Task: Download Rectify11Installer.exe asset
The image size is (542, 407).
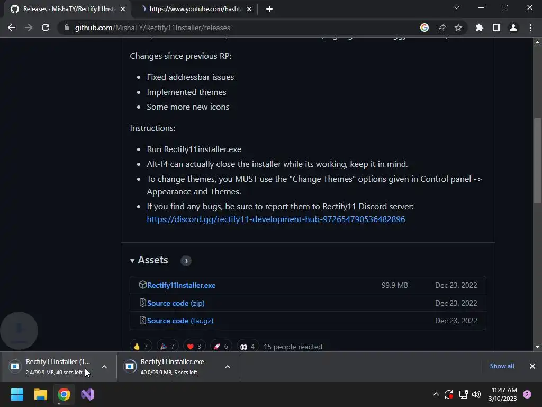Action: coord(182,285)
